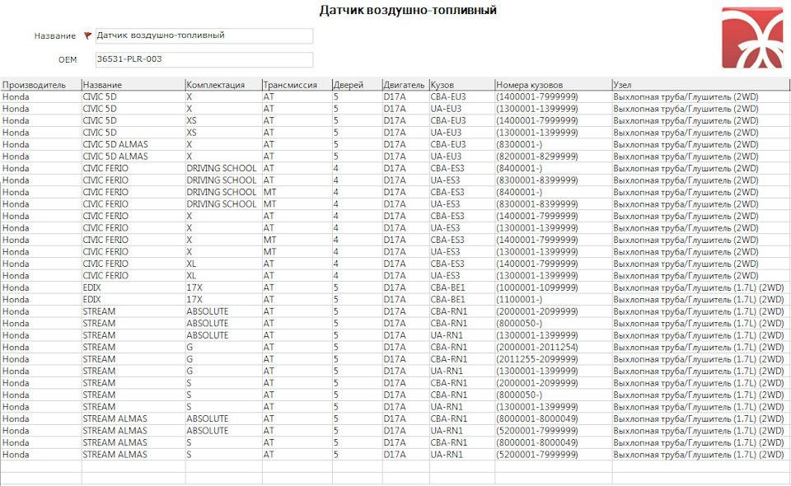The height and width of the screenshot is (486, 791).
Task: Select CIVIC 5D ALMAS in the CBA-EU3 row
Action: coord(115,145)
